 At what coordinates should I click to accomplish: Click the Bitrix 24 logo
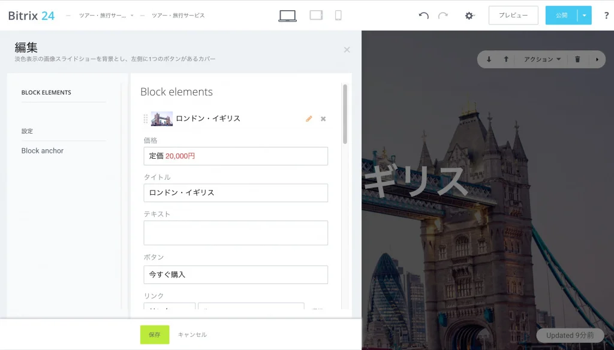point(31,16)
